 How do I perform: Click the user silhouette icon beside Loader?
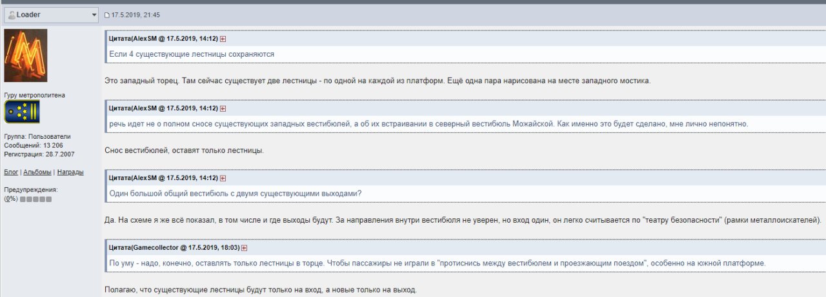click(x=12, y=15)
